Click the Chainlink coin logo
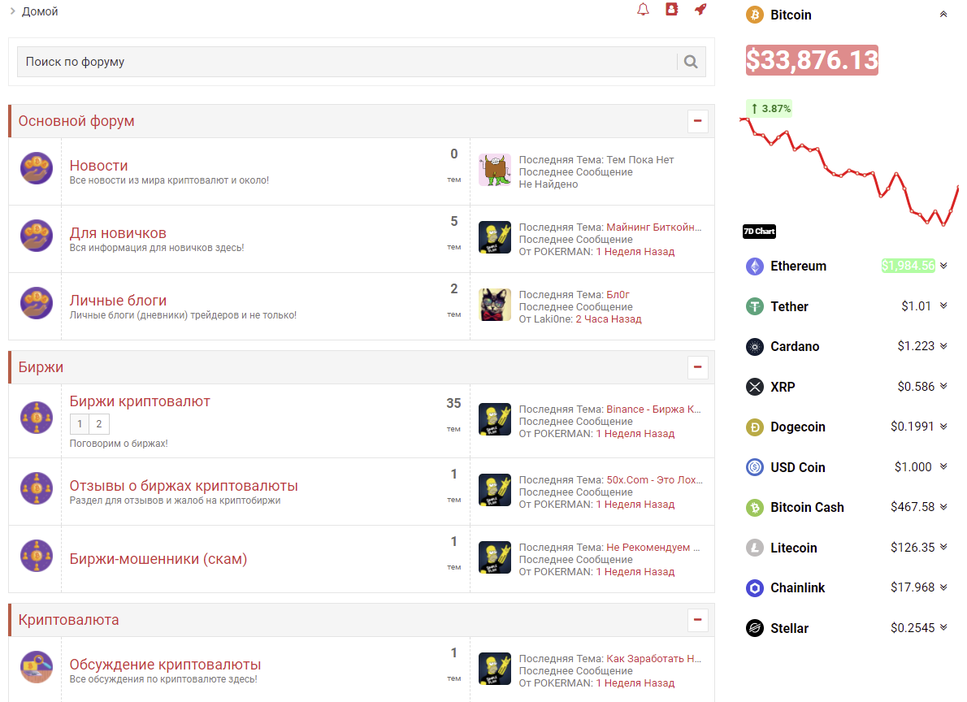The width and height of the screenshot is (967, 702). (x=754, y=588)
